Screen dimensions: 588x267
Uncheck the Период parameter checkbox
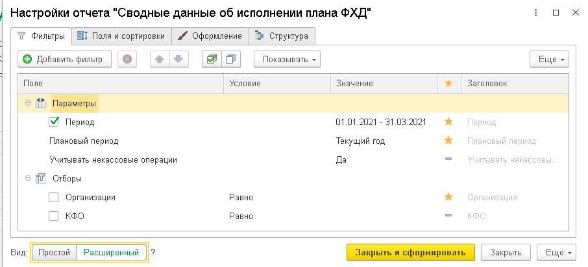coord(55,122)
